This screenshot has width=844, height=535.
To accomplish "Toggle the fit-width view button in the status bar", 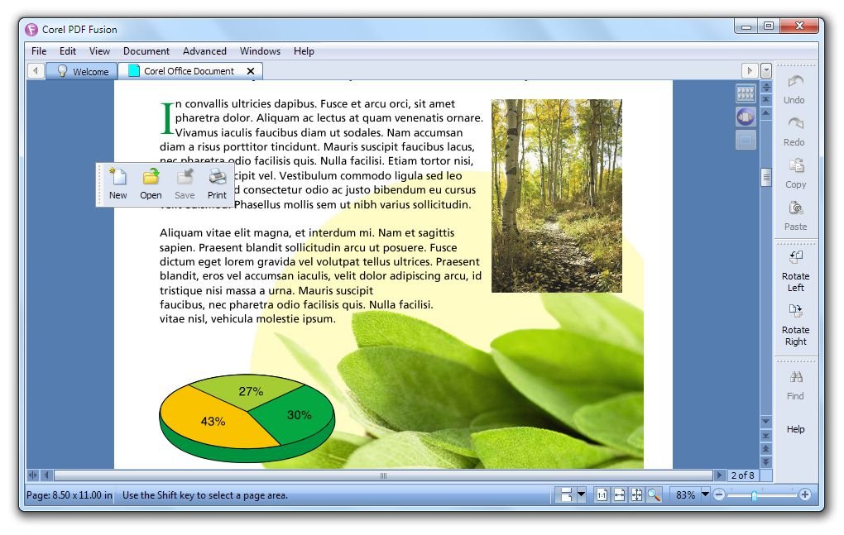I will click(x=619, y=494).
